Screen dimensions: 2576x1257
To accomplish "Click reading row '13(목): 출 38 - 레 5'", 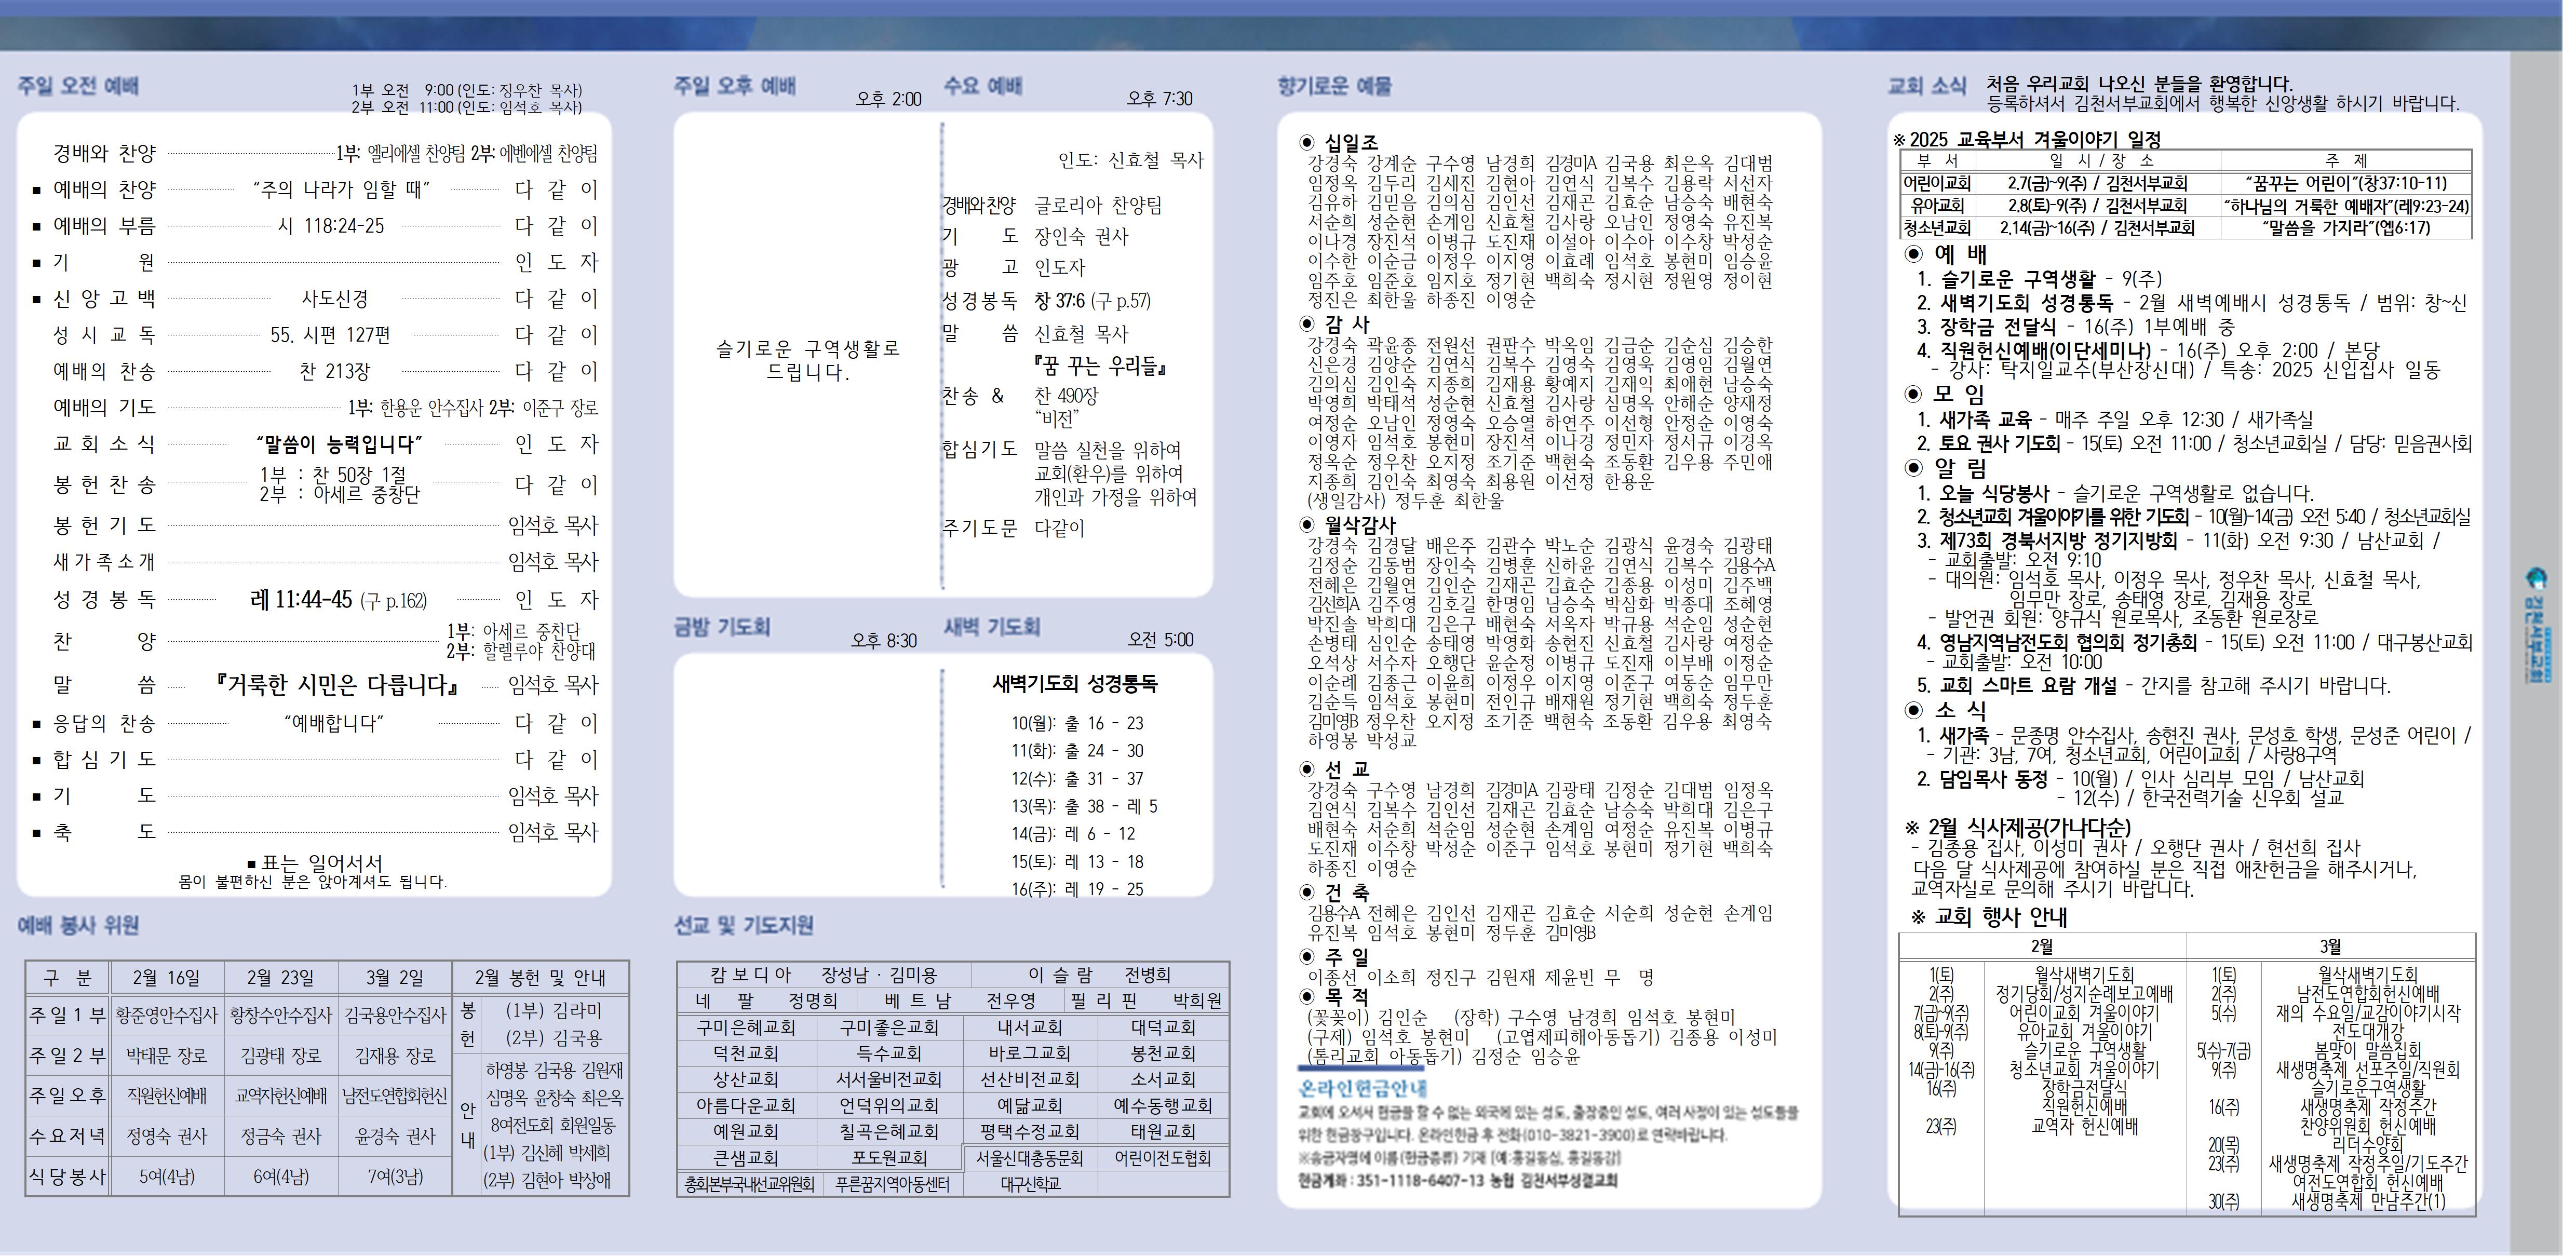I will tap(1084, 806).
